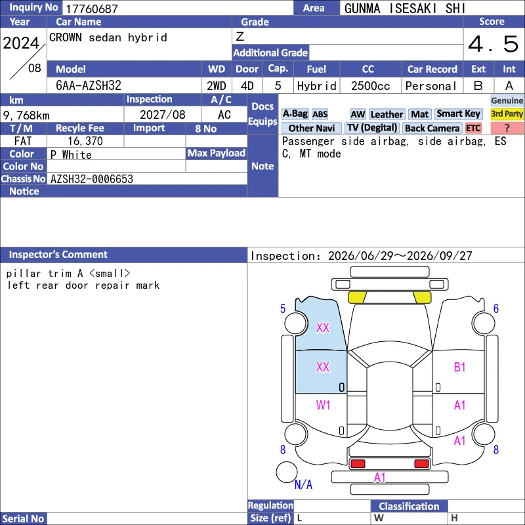
Task: Click the front left wheel circle
Action: (296, 324)
